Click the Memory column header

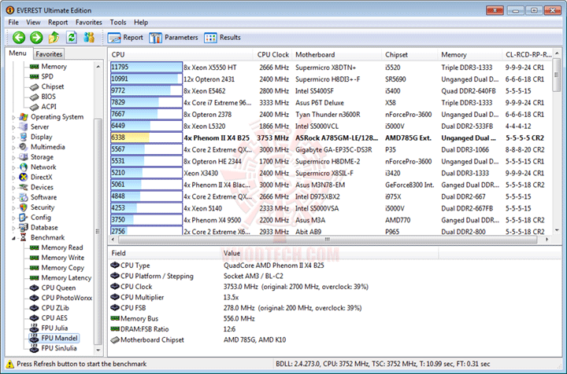coord(469,55)
